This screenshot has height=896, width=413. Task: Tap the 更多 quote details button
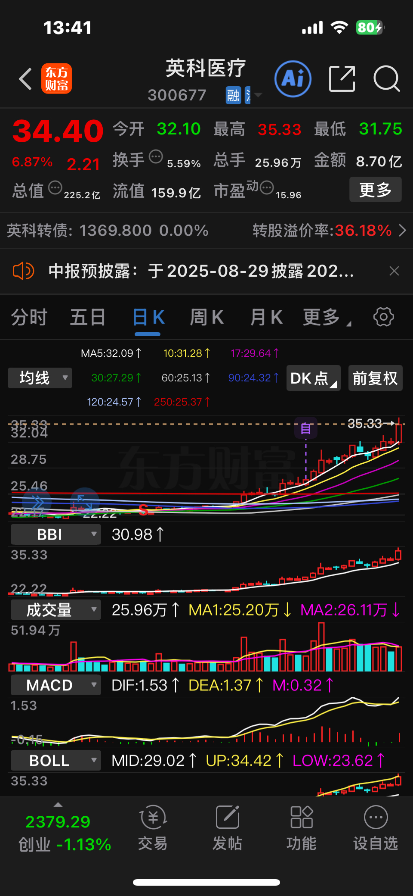coord(375,190)
